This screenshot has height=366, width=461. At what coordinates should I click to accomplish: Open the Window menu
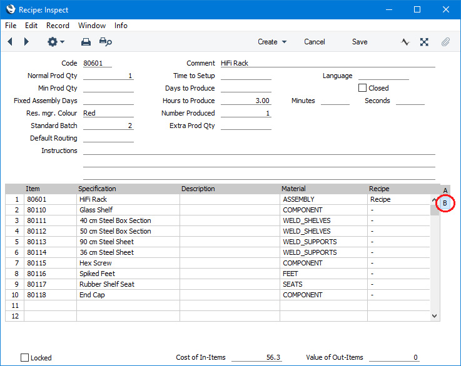[x=92, y=26]
